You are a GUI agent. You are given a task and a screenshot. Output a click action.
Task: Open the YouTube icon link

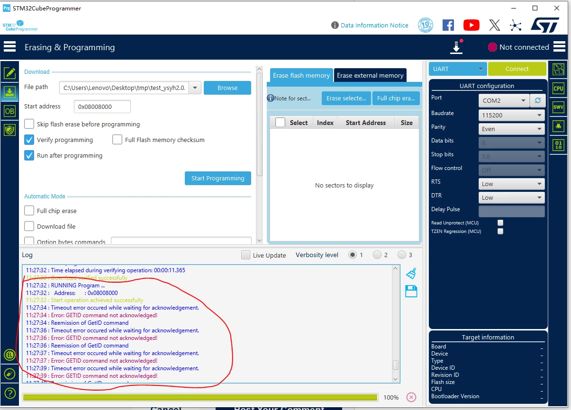click(471, 25)
